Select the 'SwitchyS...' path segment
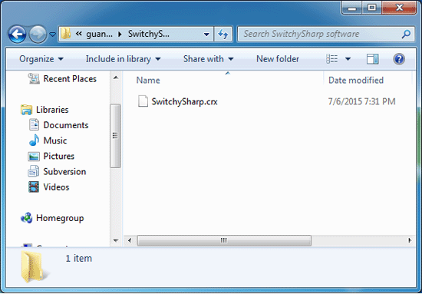This screenshot has height=294, width=422. tap(149, 35)
